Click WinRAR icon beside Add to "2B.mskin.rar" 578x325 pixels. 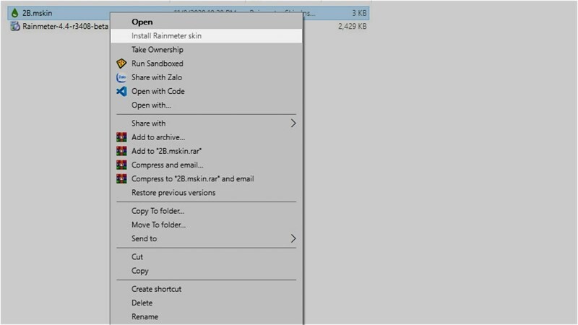[x=121, y=151]
